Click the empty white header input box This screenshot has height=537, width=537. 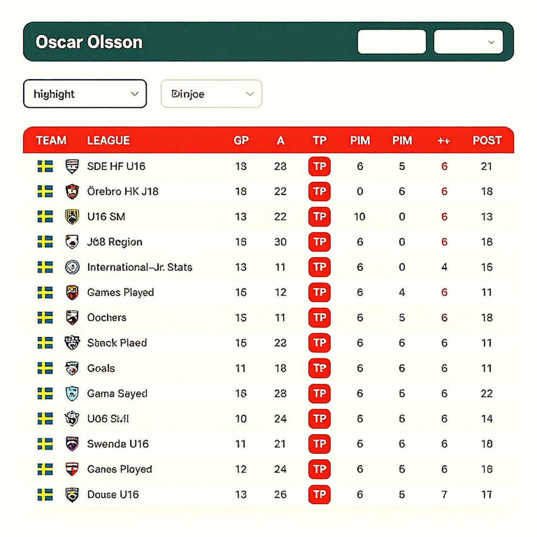tap(391, 42)
